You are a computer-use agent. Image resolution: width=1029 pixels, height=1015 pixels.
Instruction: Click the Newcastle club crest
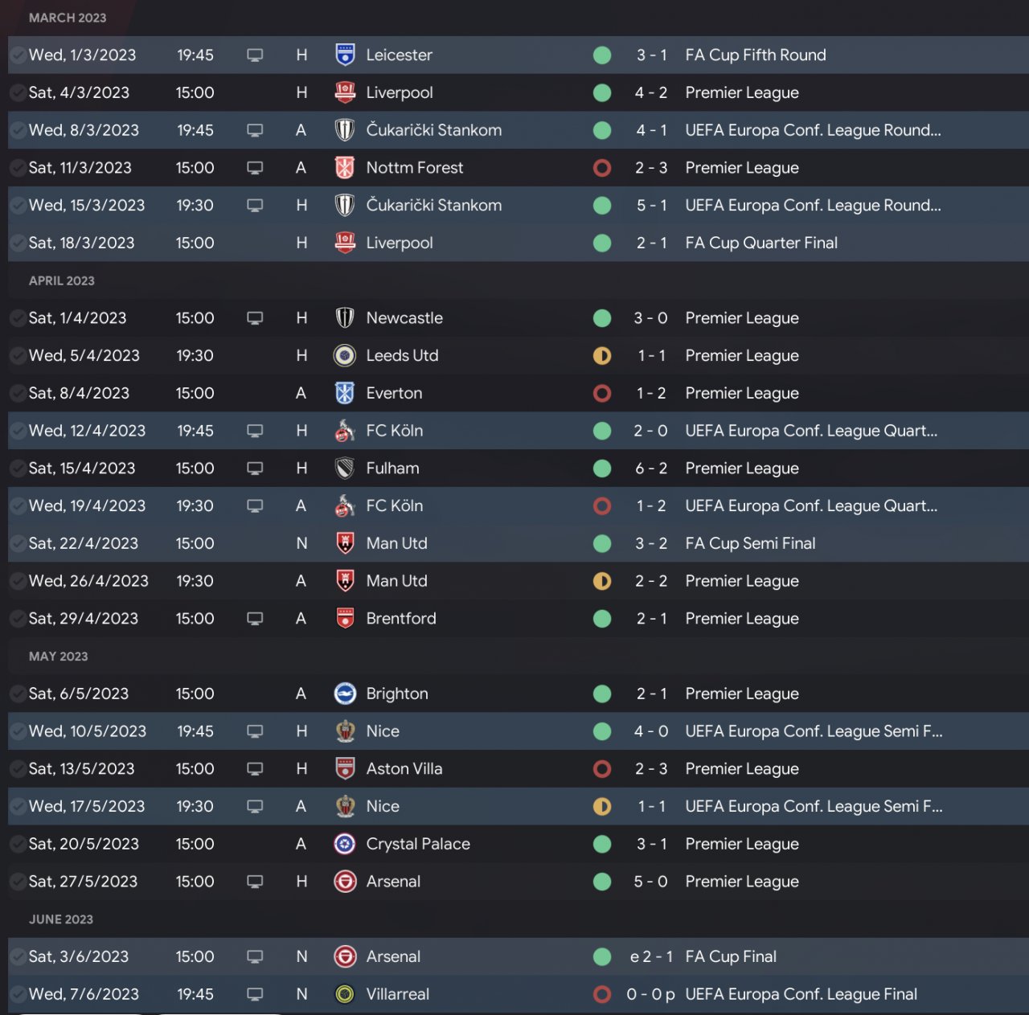(345, 318)
